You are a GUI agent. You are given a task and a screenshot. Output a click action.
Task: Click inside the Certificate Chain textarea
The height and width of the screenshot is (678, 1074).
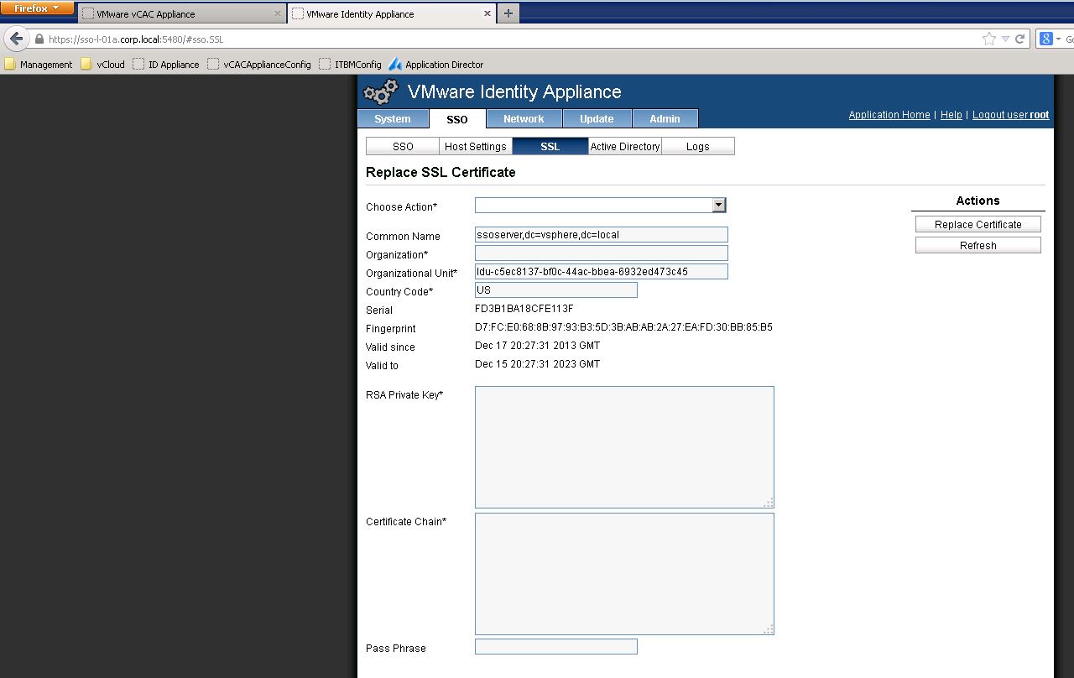coord(624,574)
